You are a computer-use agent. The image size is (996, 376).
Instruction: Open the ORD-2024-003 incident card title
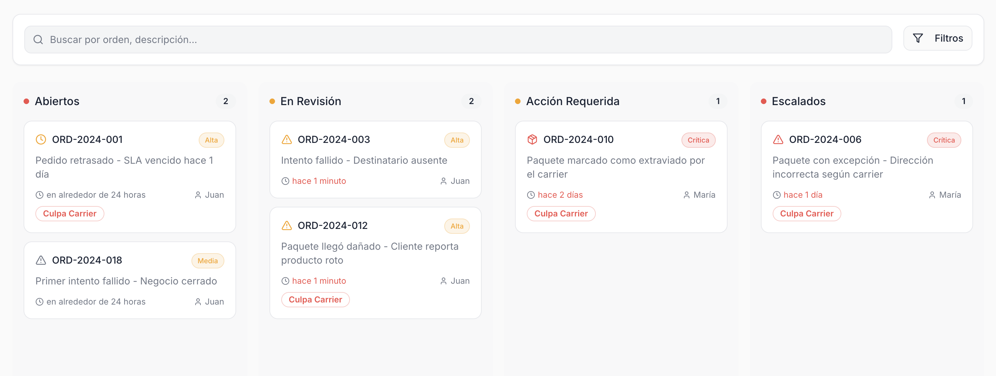333,139
